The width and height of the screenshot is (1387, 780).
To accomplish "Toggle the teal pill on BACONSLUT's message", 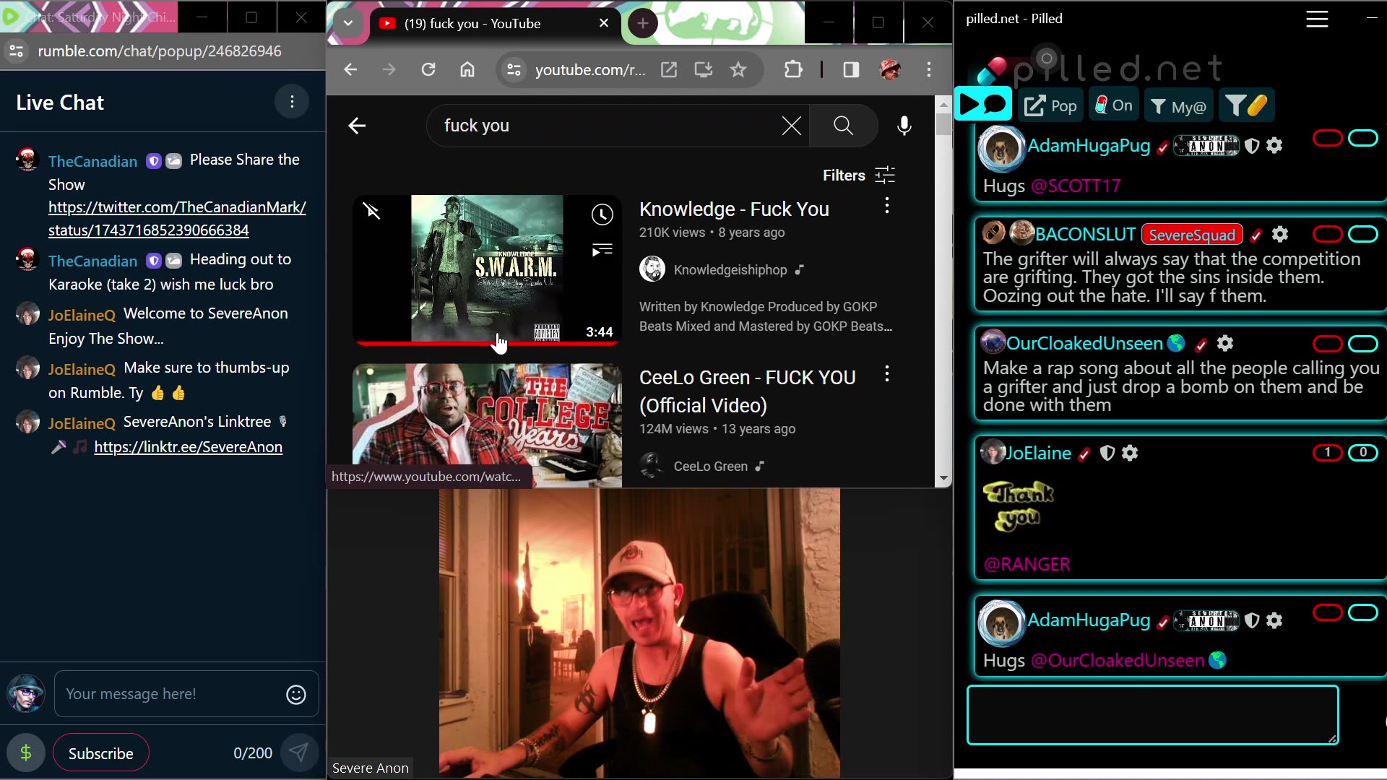I will coord(1364,234).
